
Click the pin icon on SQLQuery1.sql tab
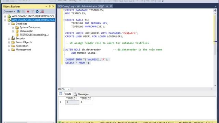107,6
